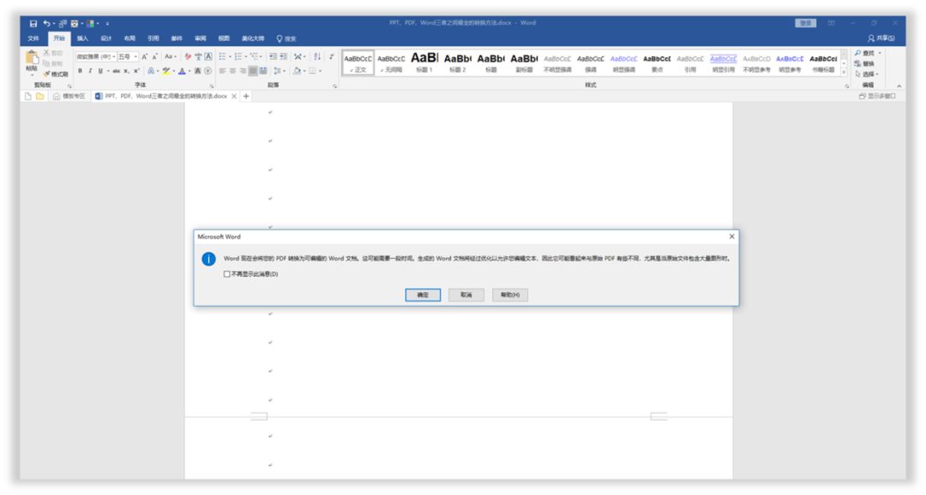Toggle strikethrough with the abc icon

[x=117, y=71]
